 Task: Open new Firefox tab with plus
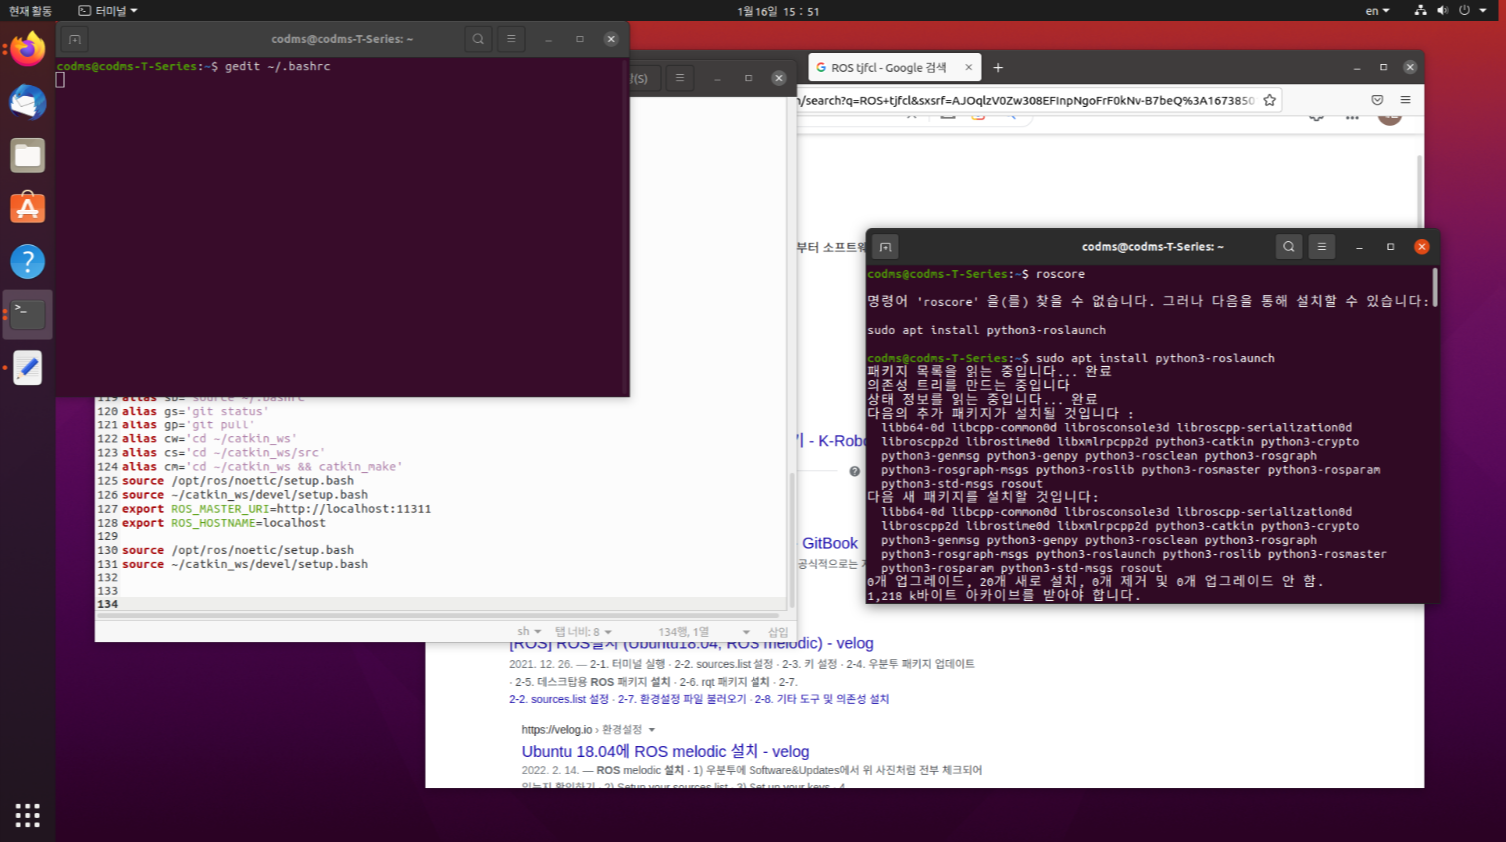[998, 68]
